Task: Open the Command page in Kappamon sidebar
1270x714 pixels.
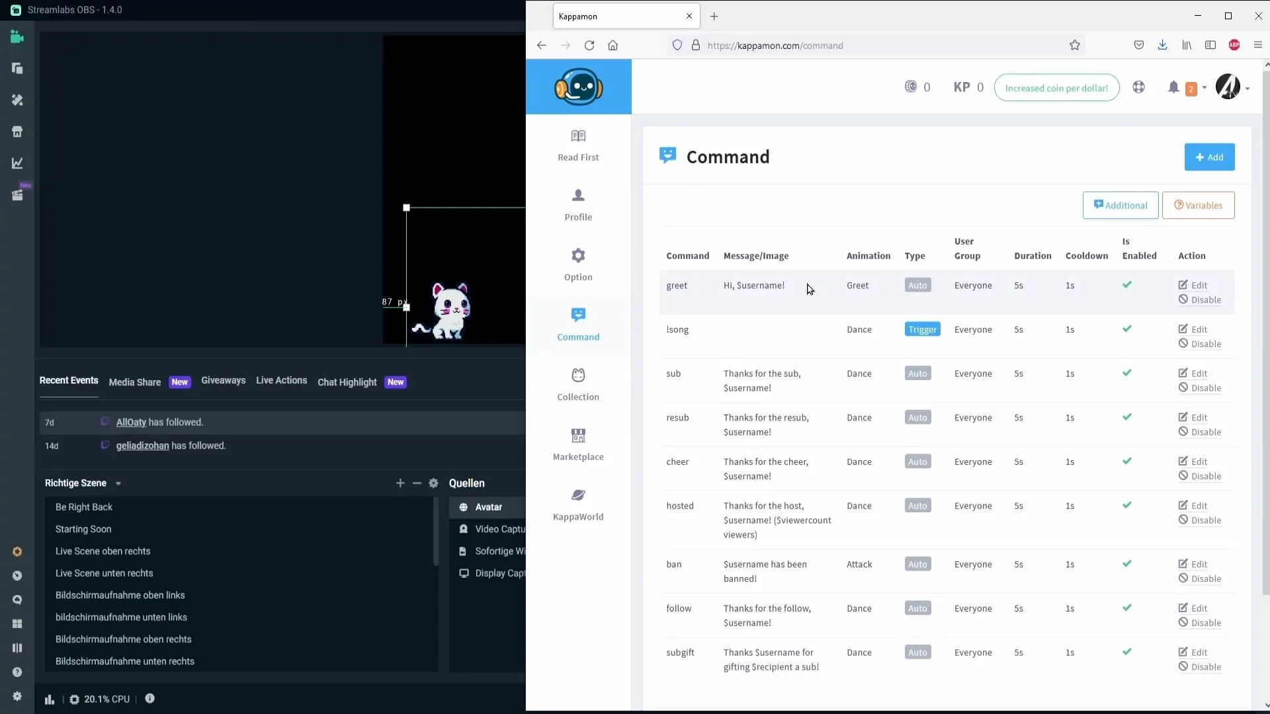Action: tap(578, 325)
